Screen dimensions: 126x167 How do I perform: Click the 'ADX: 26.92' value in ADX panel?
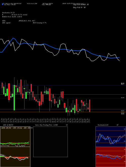[x=6, y=128]
